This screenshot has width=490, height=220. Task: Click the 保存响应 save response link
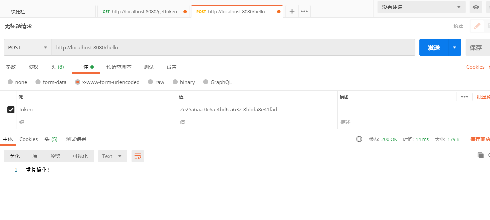pos(480,139)
